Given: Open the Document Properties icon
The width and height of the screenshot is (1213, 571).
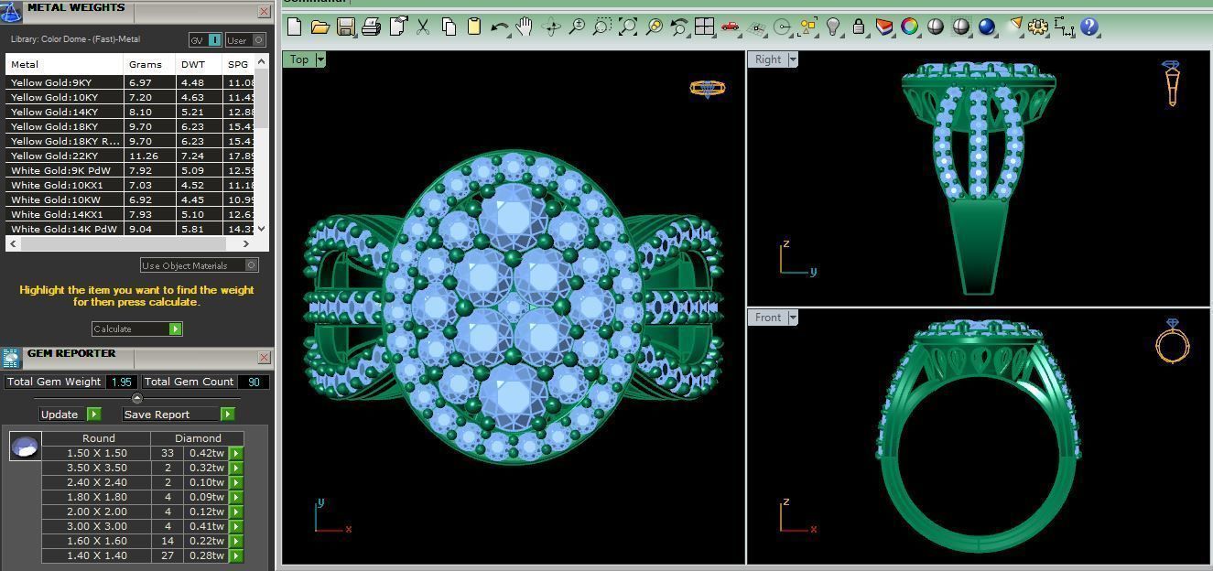Looking at the screenshot, I should coord(397,27).
